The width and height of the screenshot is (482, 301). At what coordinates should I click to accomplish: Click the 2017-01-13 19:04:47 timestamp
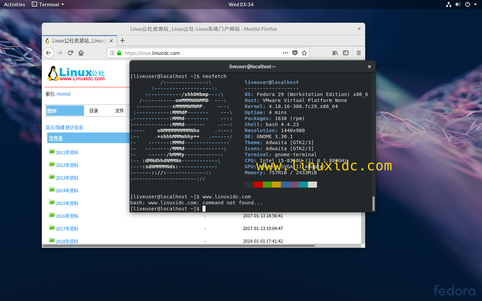pyautogui.click(x=263, y=229)
